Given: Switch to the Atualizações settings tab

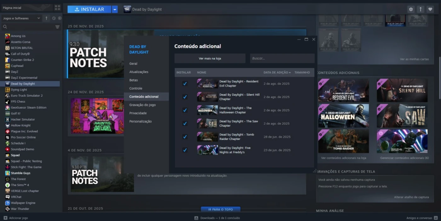Looking at the screenshot, I should [139, 72].
